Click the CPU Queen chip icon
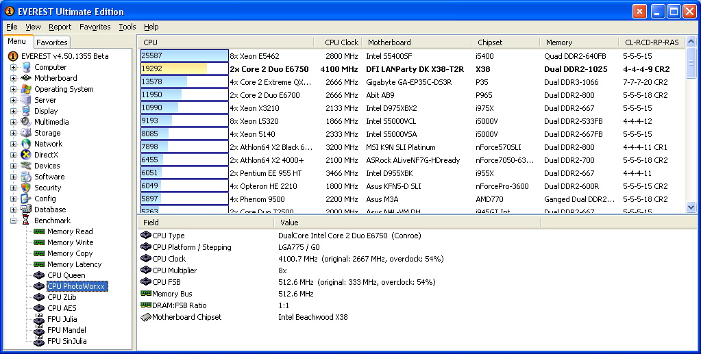Screen dimensions: 701x354 coord(39,275)
